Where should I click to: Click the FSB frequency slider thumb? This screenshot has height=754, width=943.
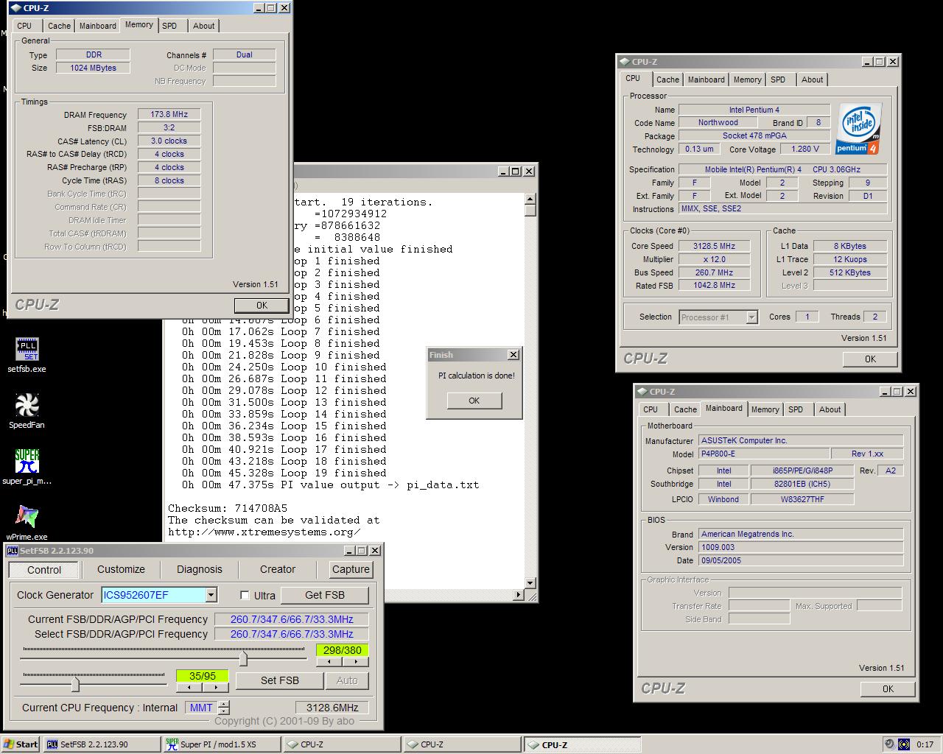[x=242, y=658]
